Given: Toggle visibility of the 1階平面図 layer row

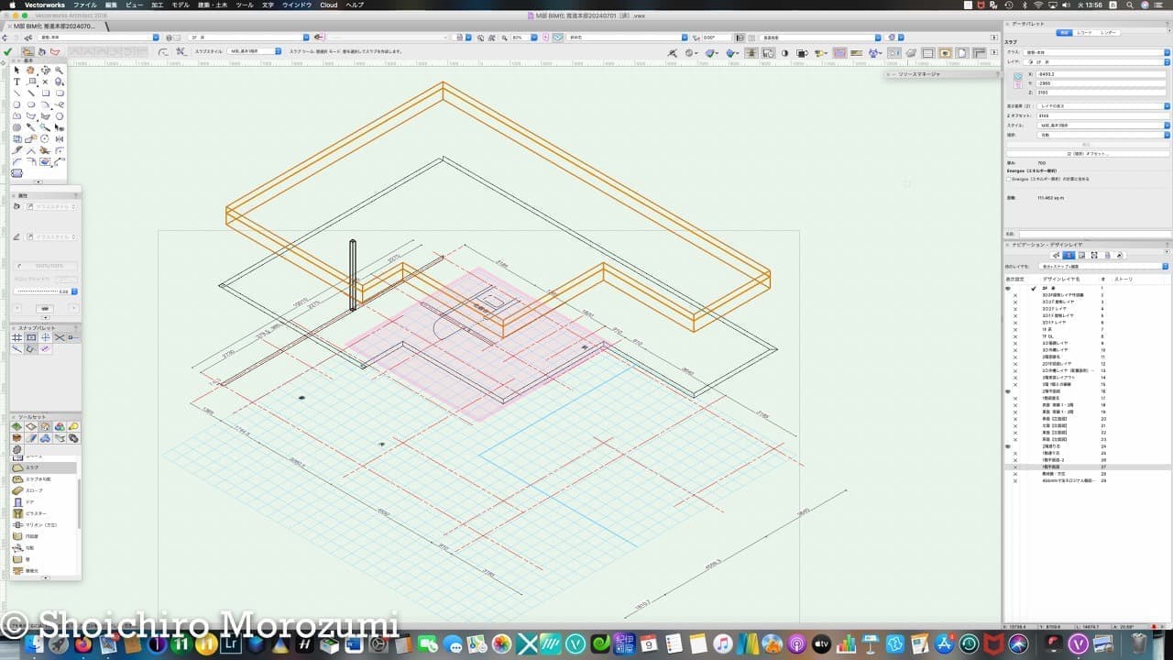Looking at the screenshot, I should tap(1014, 467).
